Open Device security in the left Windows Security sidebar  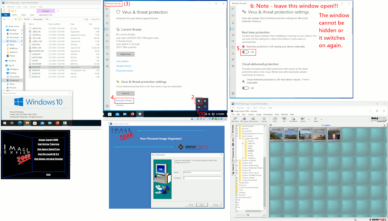107,53
